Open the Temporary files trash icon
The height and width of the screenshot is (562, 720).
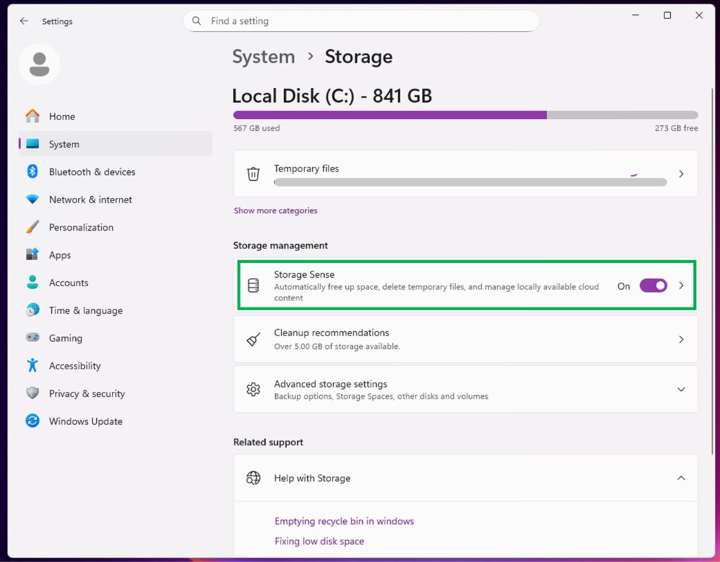tap(253, 174)
